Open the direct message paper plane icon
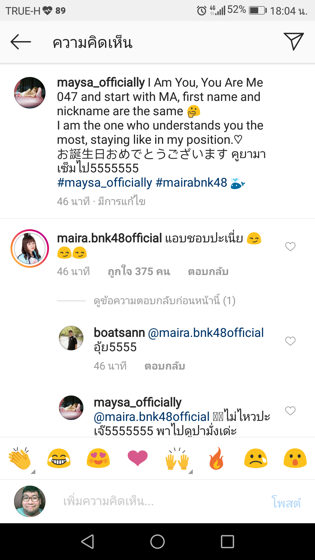 point(293,42)
